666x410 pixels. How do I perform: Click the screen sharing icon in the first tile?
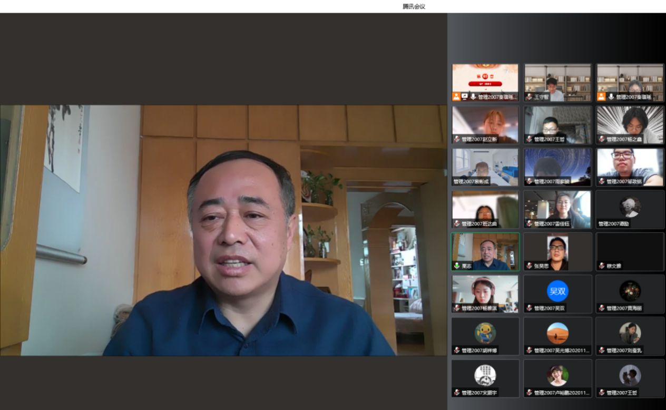coord(465,97)
